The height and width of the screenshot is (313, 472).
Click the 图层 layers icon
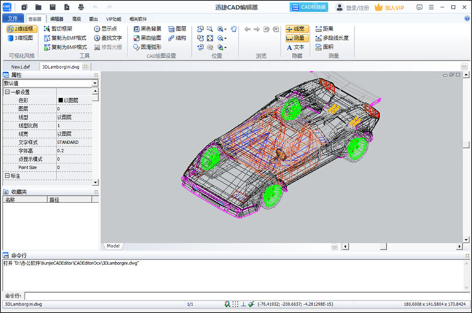point(177,29)
